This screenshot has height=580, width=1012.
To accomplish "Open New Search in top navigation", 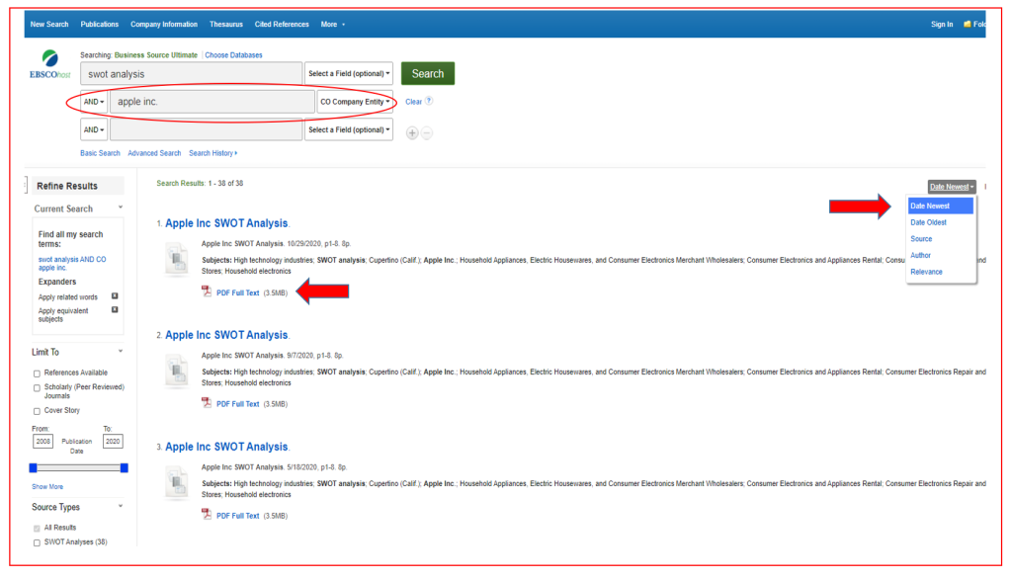I will [x=49, y=24].
